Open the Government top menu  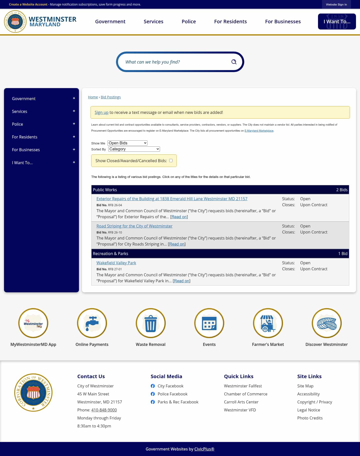click(110, 22)
